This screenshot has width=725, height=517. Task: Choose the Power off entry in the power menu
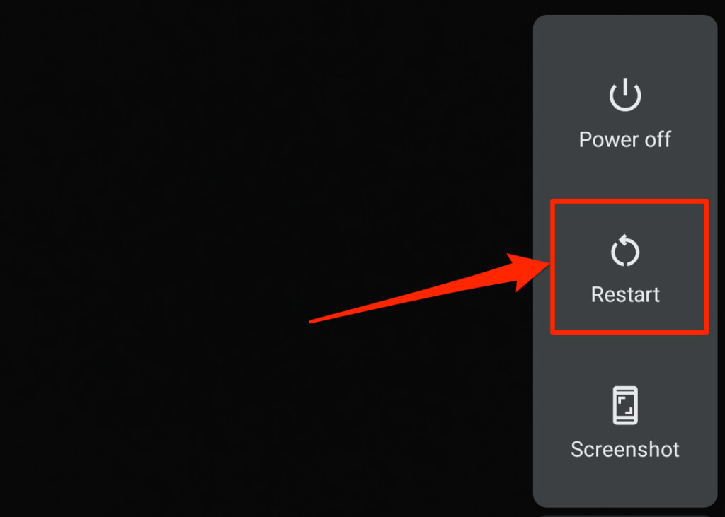[625, 113]
